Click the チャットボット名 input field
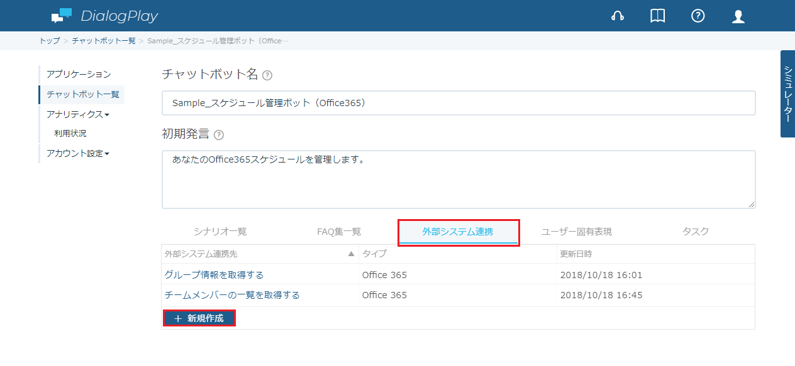This screenshot has width=795, height=366. click(459, 103)
